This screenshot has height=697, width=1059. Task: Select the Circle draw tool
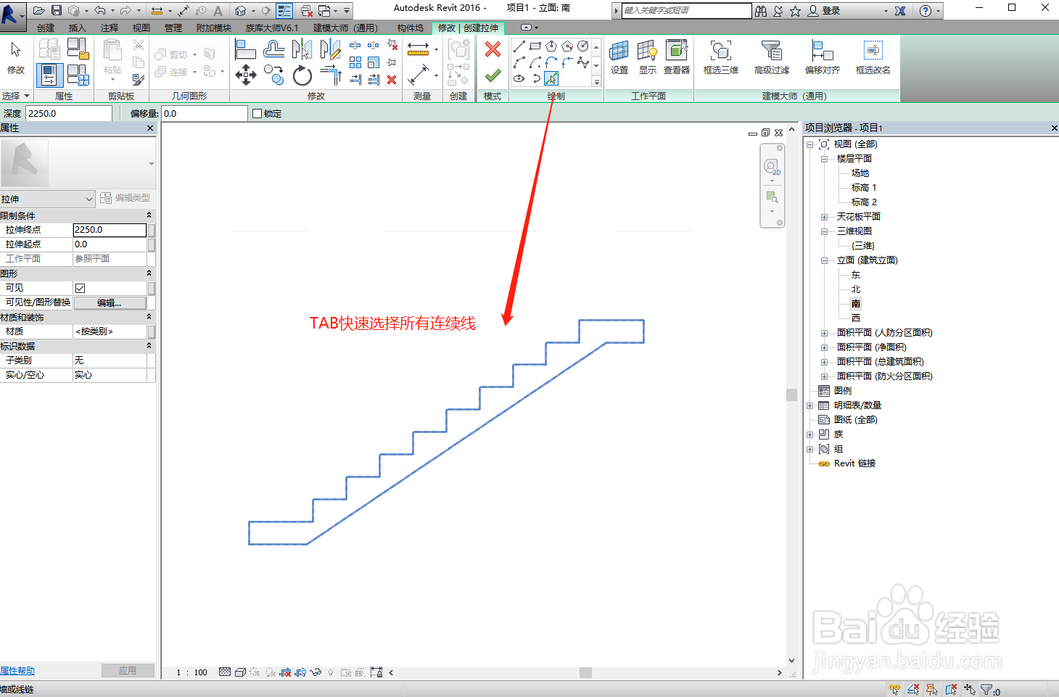click(583, 46)
